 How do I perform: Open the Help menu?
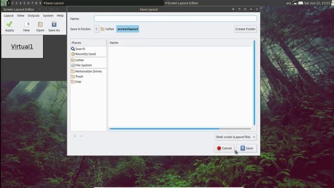(60, 16)
